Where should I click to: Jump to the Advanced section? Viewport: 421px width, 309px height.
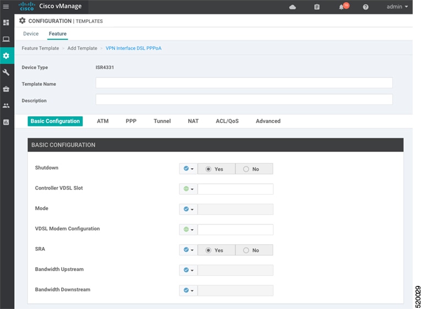tap(268, 121)
